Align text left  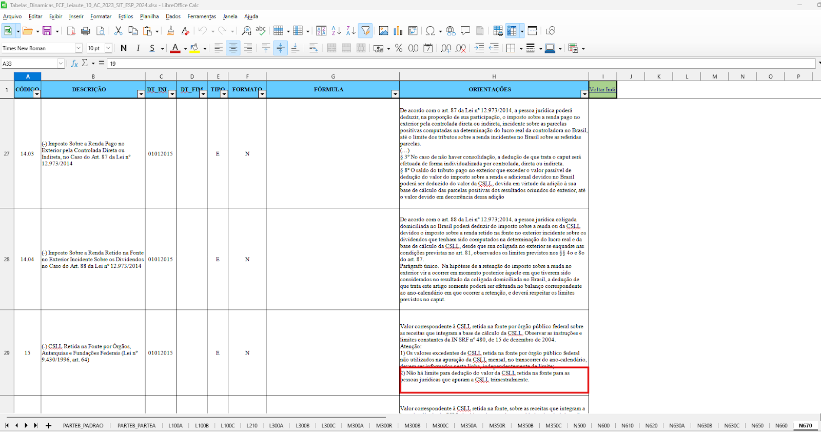tap(219, 48)
